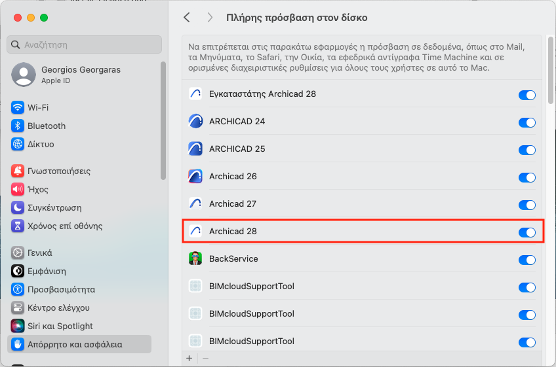The height and width of the screenshot is (367, 556).
Task: Select the BackService row label
Action: [x=233, y=258]
